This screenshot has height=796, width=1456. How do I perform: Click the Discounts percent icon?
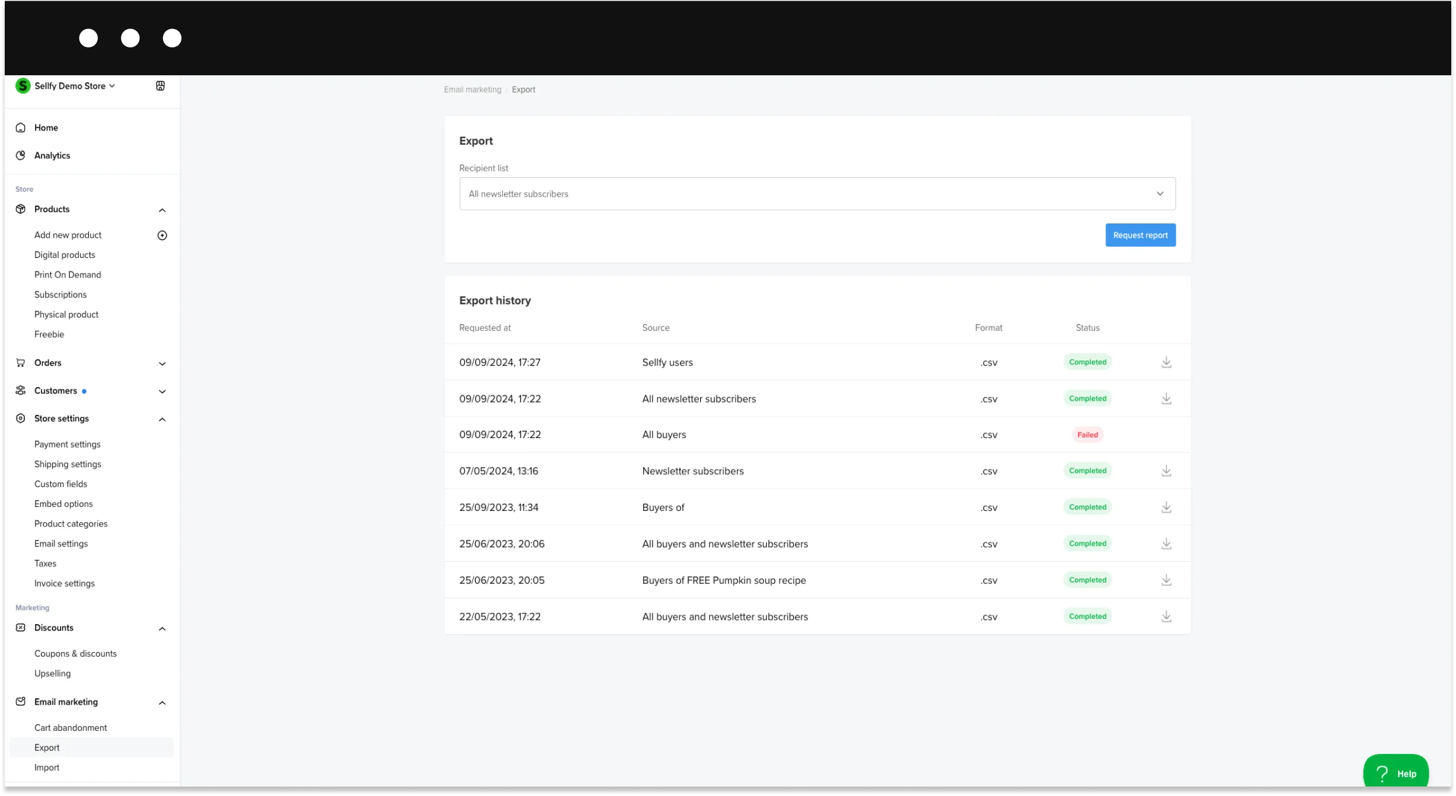[21, 628]
